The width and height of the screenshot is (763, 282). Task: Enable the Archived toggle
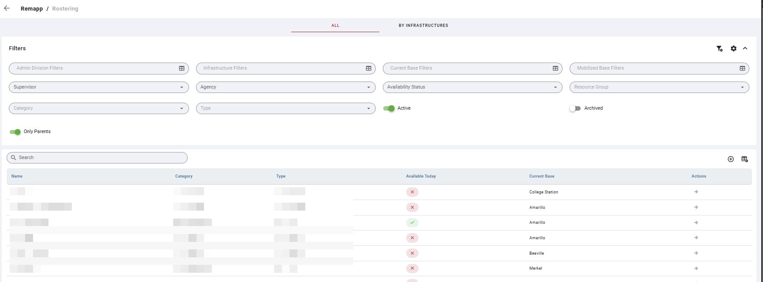tap(575, 108)
